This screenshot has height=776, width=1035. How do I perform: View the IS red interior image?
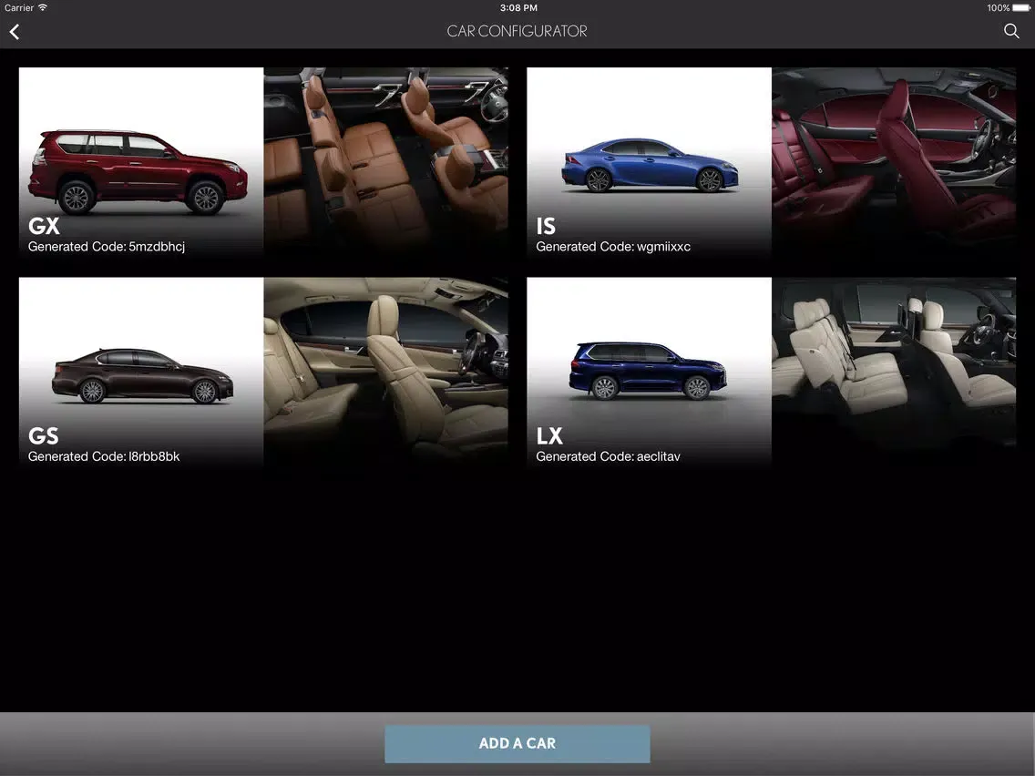tap(894, 162)
